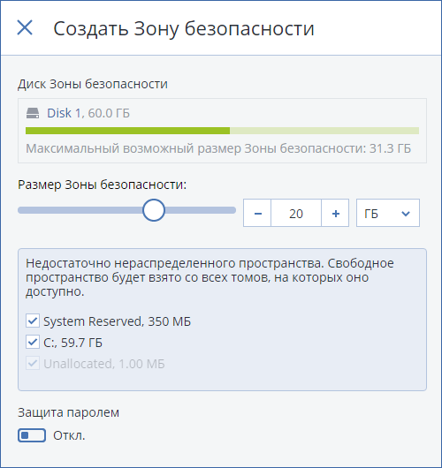Click the Secure Zone size slider handle
The image size is (442, 468).
pyautogui.click(x=154, y=210)
